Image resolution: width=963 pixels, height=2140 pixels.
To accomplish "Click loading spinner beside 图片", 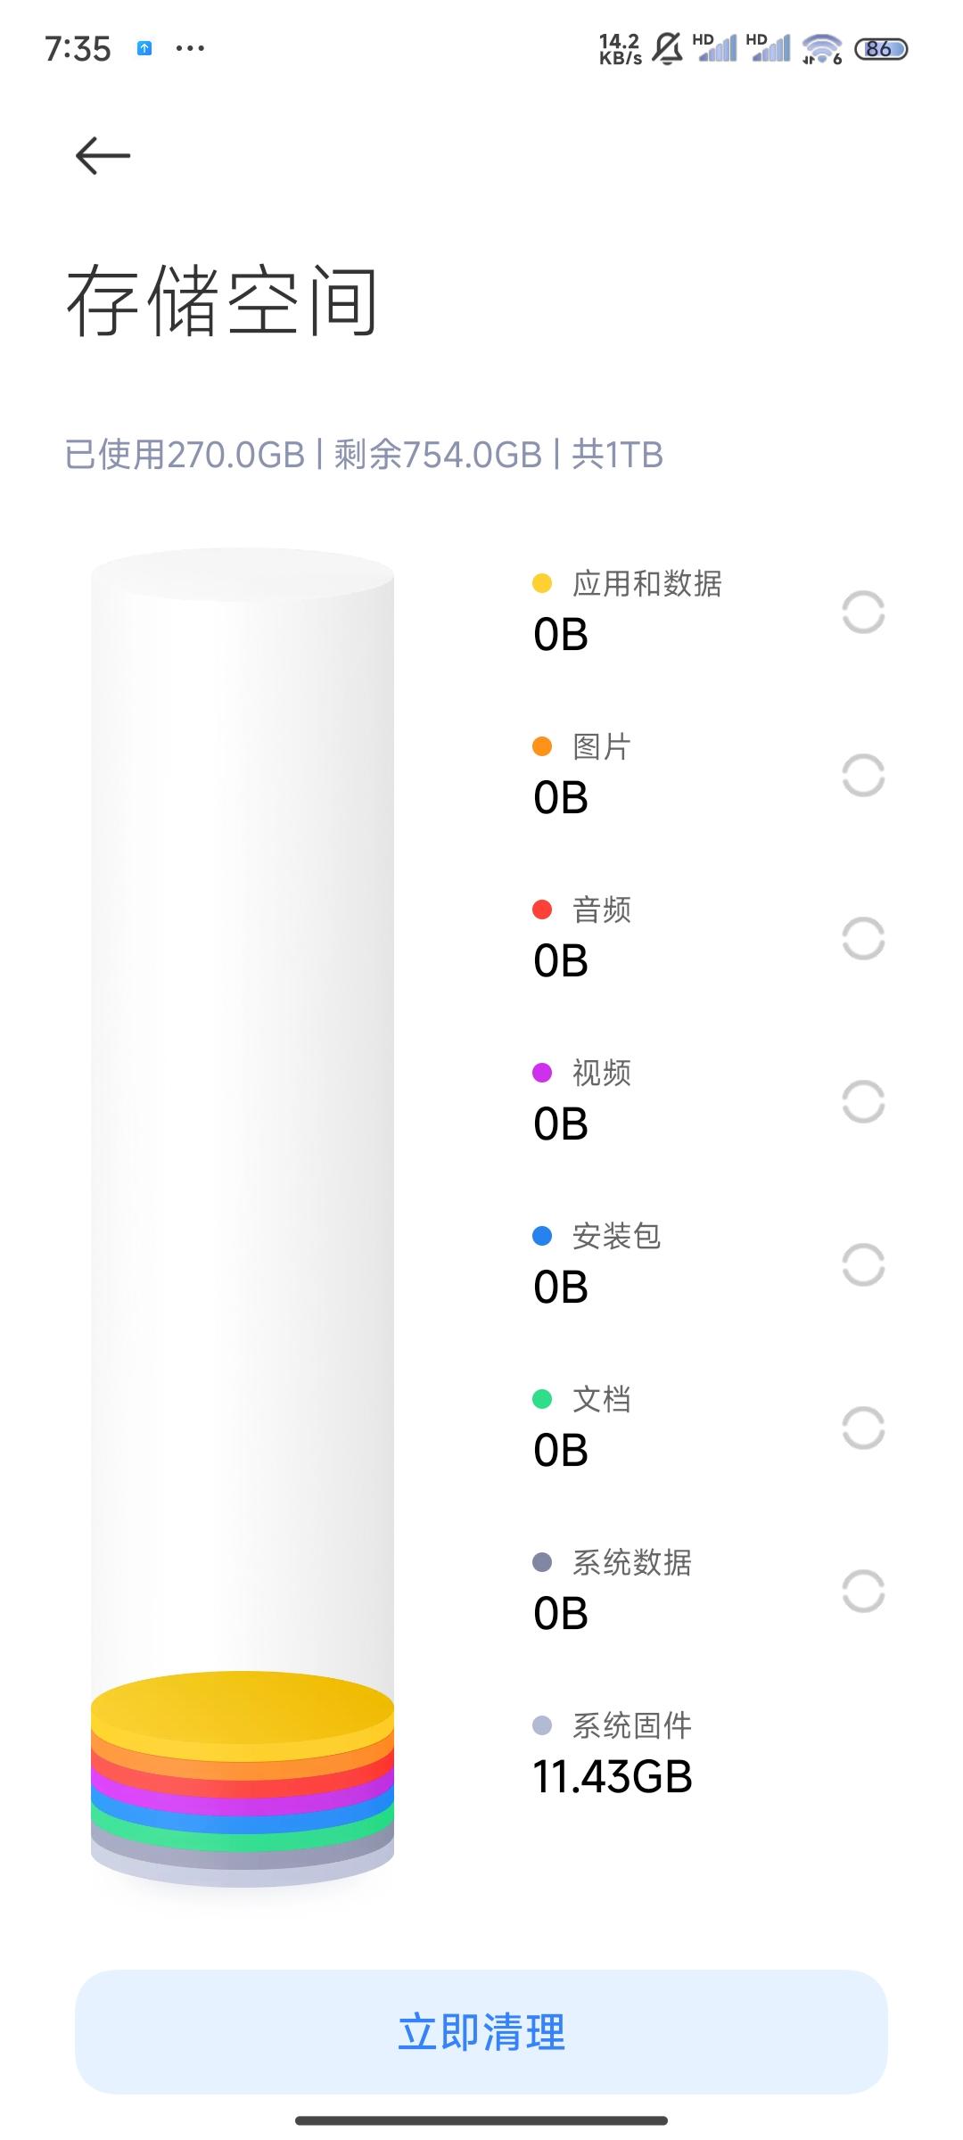I will (x=863, y=776).
